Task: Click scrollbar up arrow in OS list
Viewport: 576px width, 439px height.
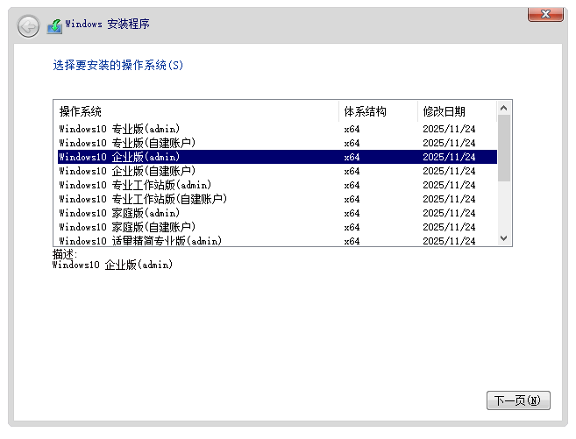Action: coord(503,108)
